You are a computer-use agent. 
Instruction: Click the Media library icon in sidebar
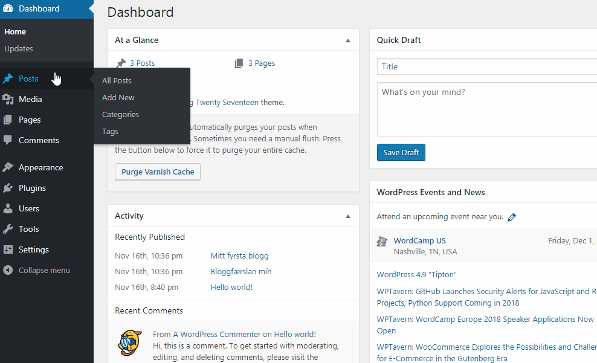[x=8, y=99]
